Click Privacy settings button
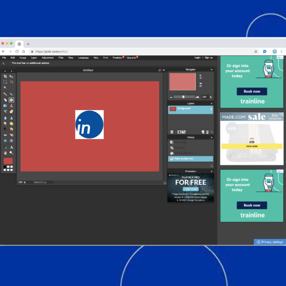Viewport: 286px width, 286px height. pos(270,242)
